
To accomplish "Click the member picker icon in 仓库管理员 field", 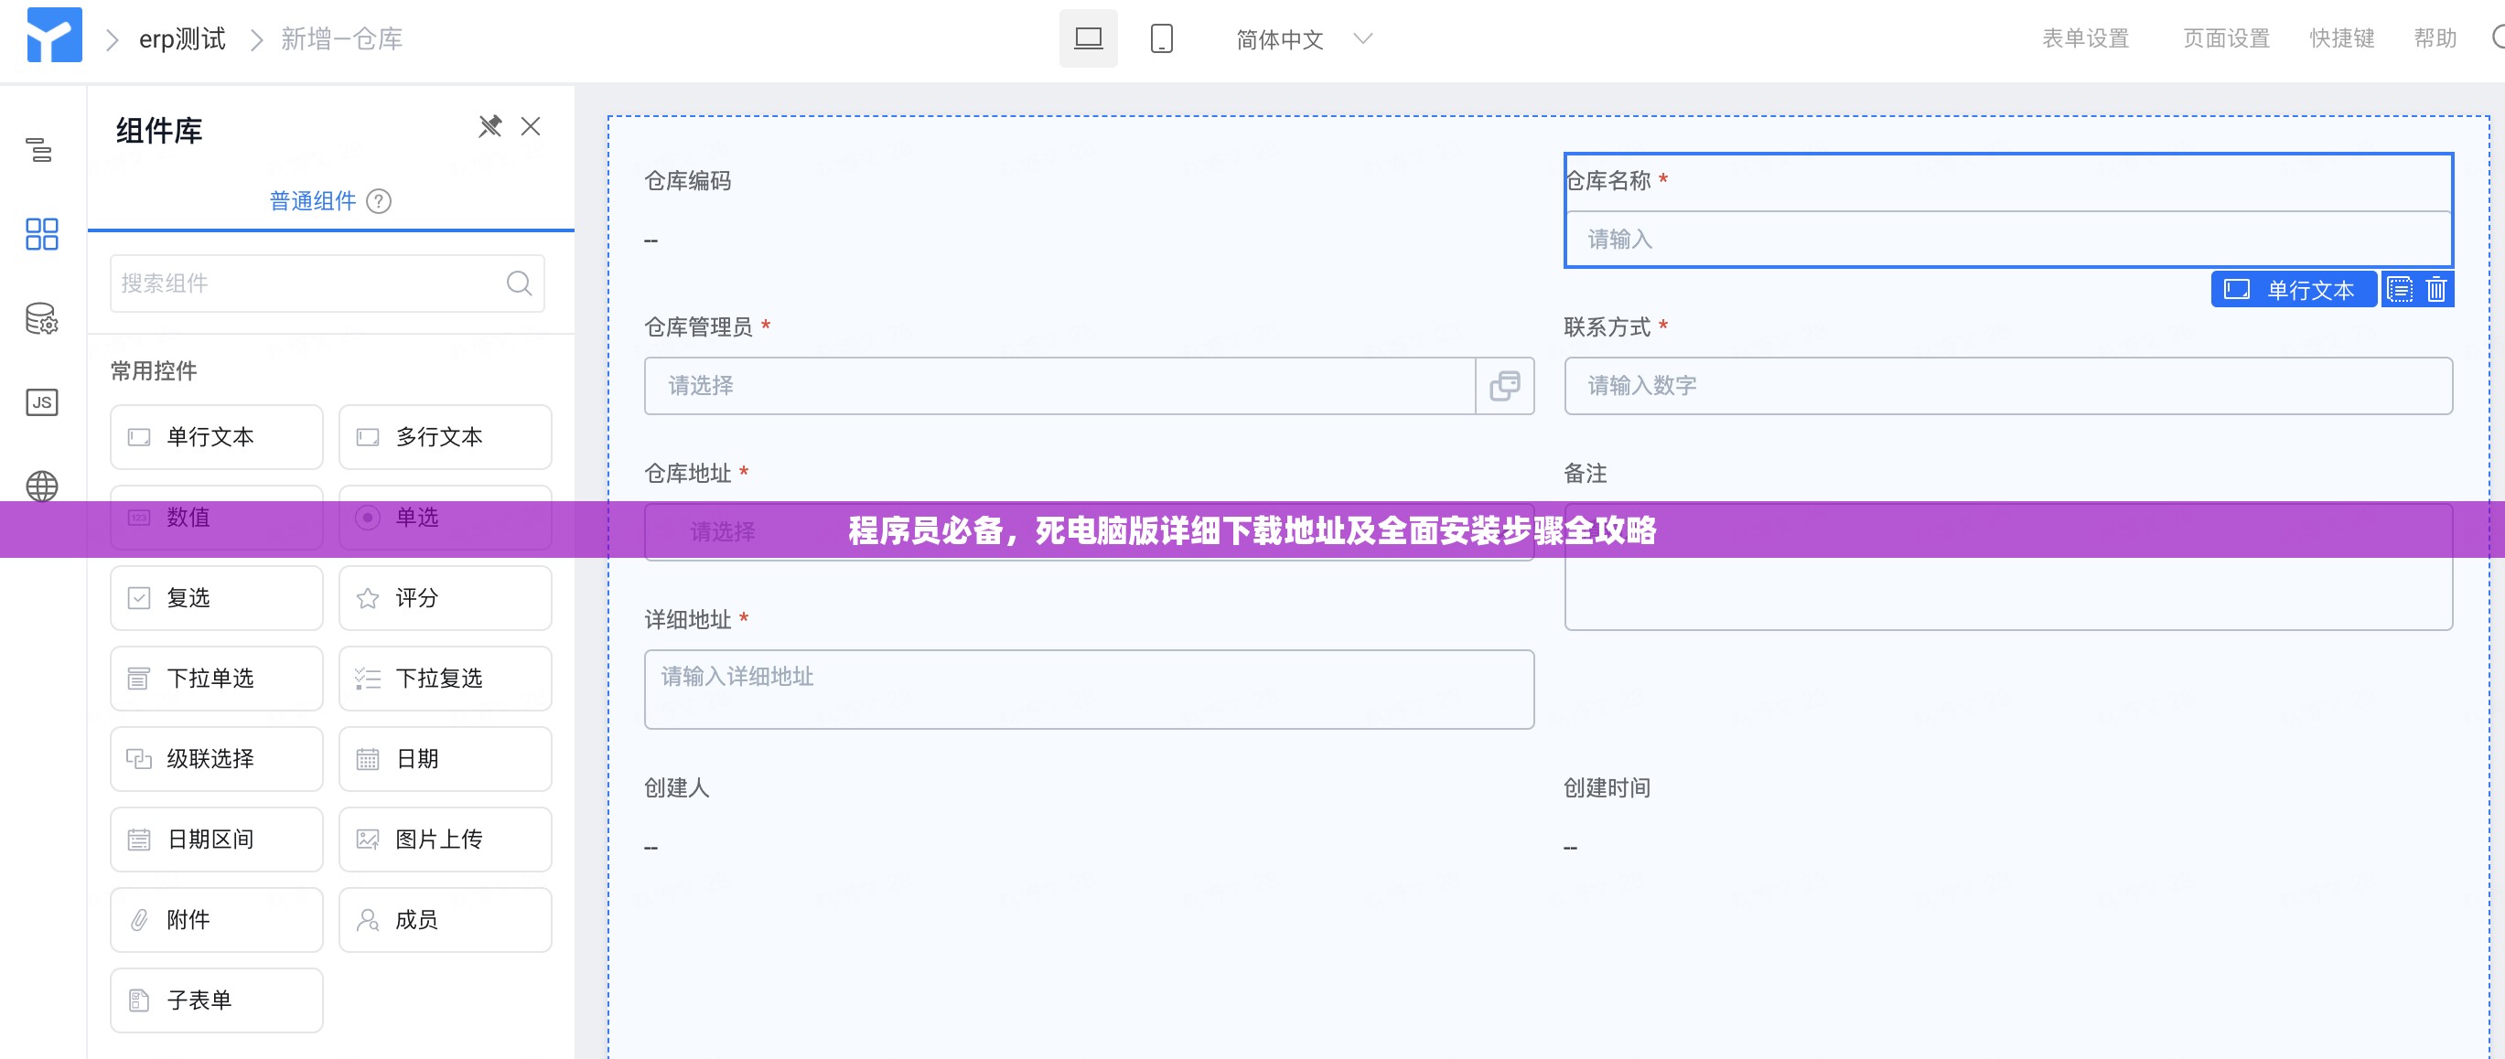I will click(1504, 386).
